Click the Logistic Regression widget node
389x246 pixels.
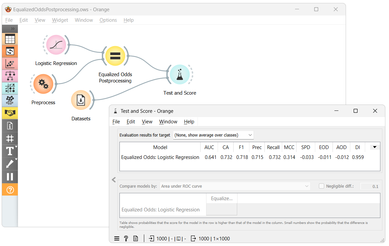pos(56,45)
